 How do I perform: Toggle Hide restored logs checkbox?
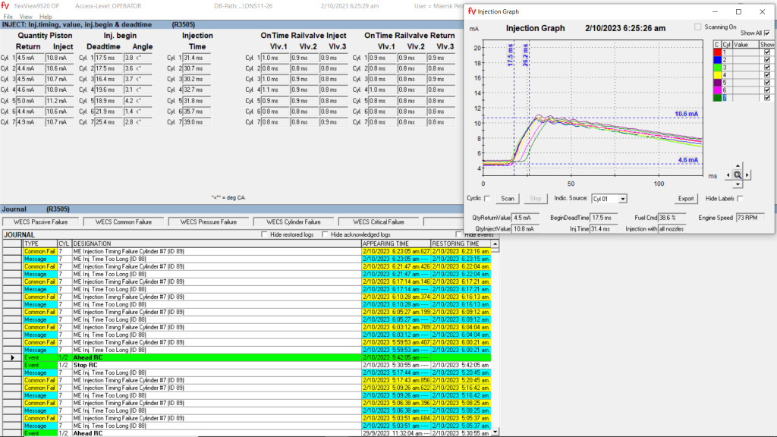click(x=264, y=234)
